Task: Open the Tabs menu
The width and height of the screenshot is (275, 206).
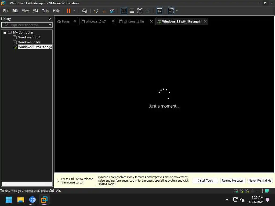Action: point(45,11)
